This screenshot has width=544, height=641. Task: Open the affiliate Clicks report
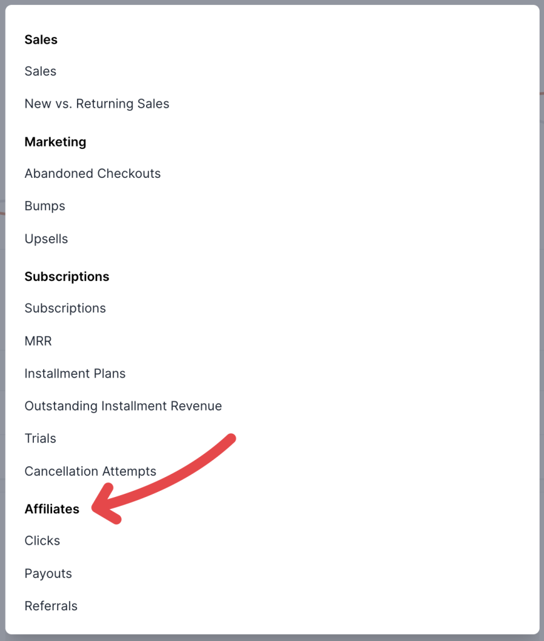(42, 541)
